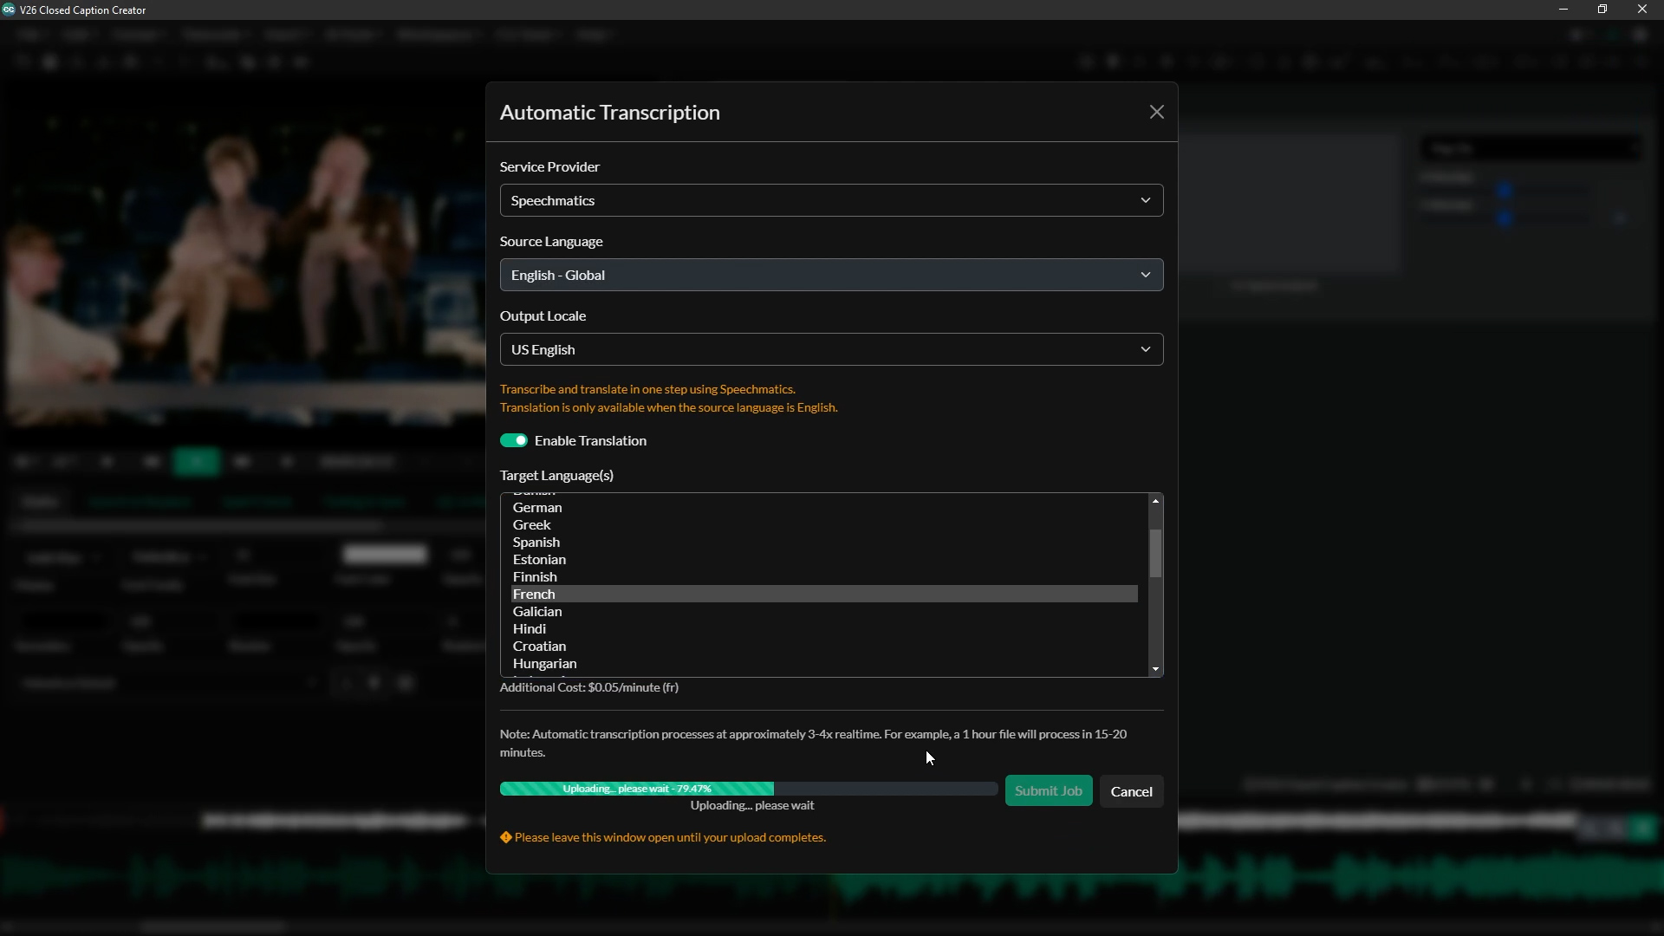Image resolution: width=1664 pixels, height=936 pixels.
Task: Click the Submit Job button
Action: point(1049,791)
